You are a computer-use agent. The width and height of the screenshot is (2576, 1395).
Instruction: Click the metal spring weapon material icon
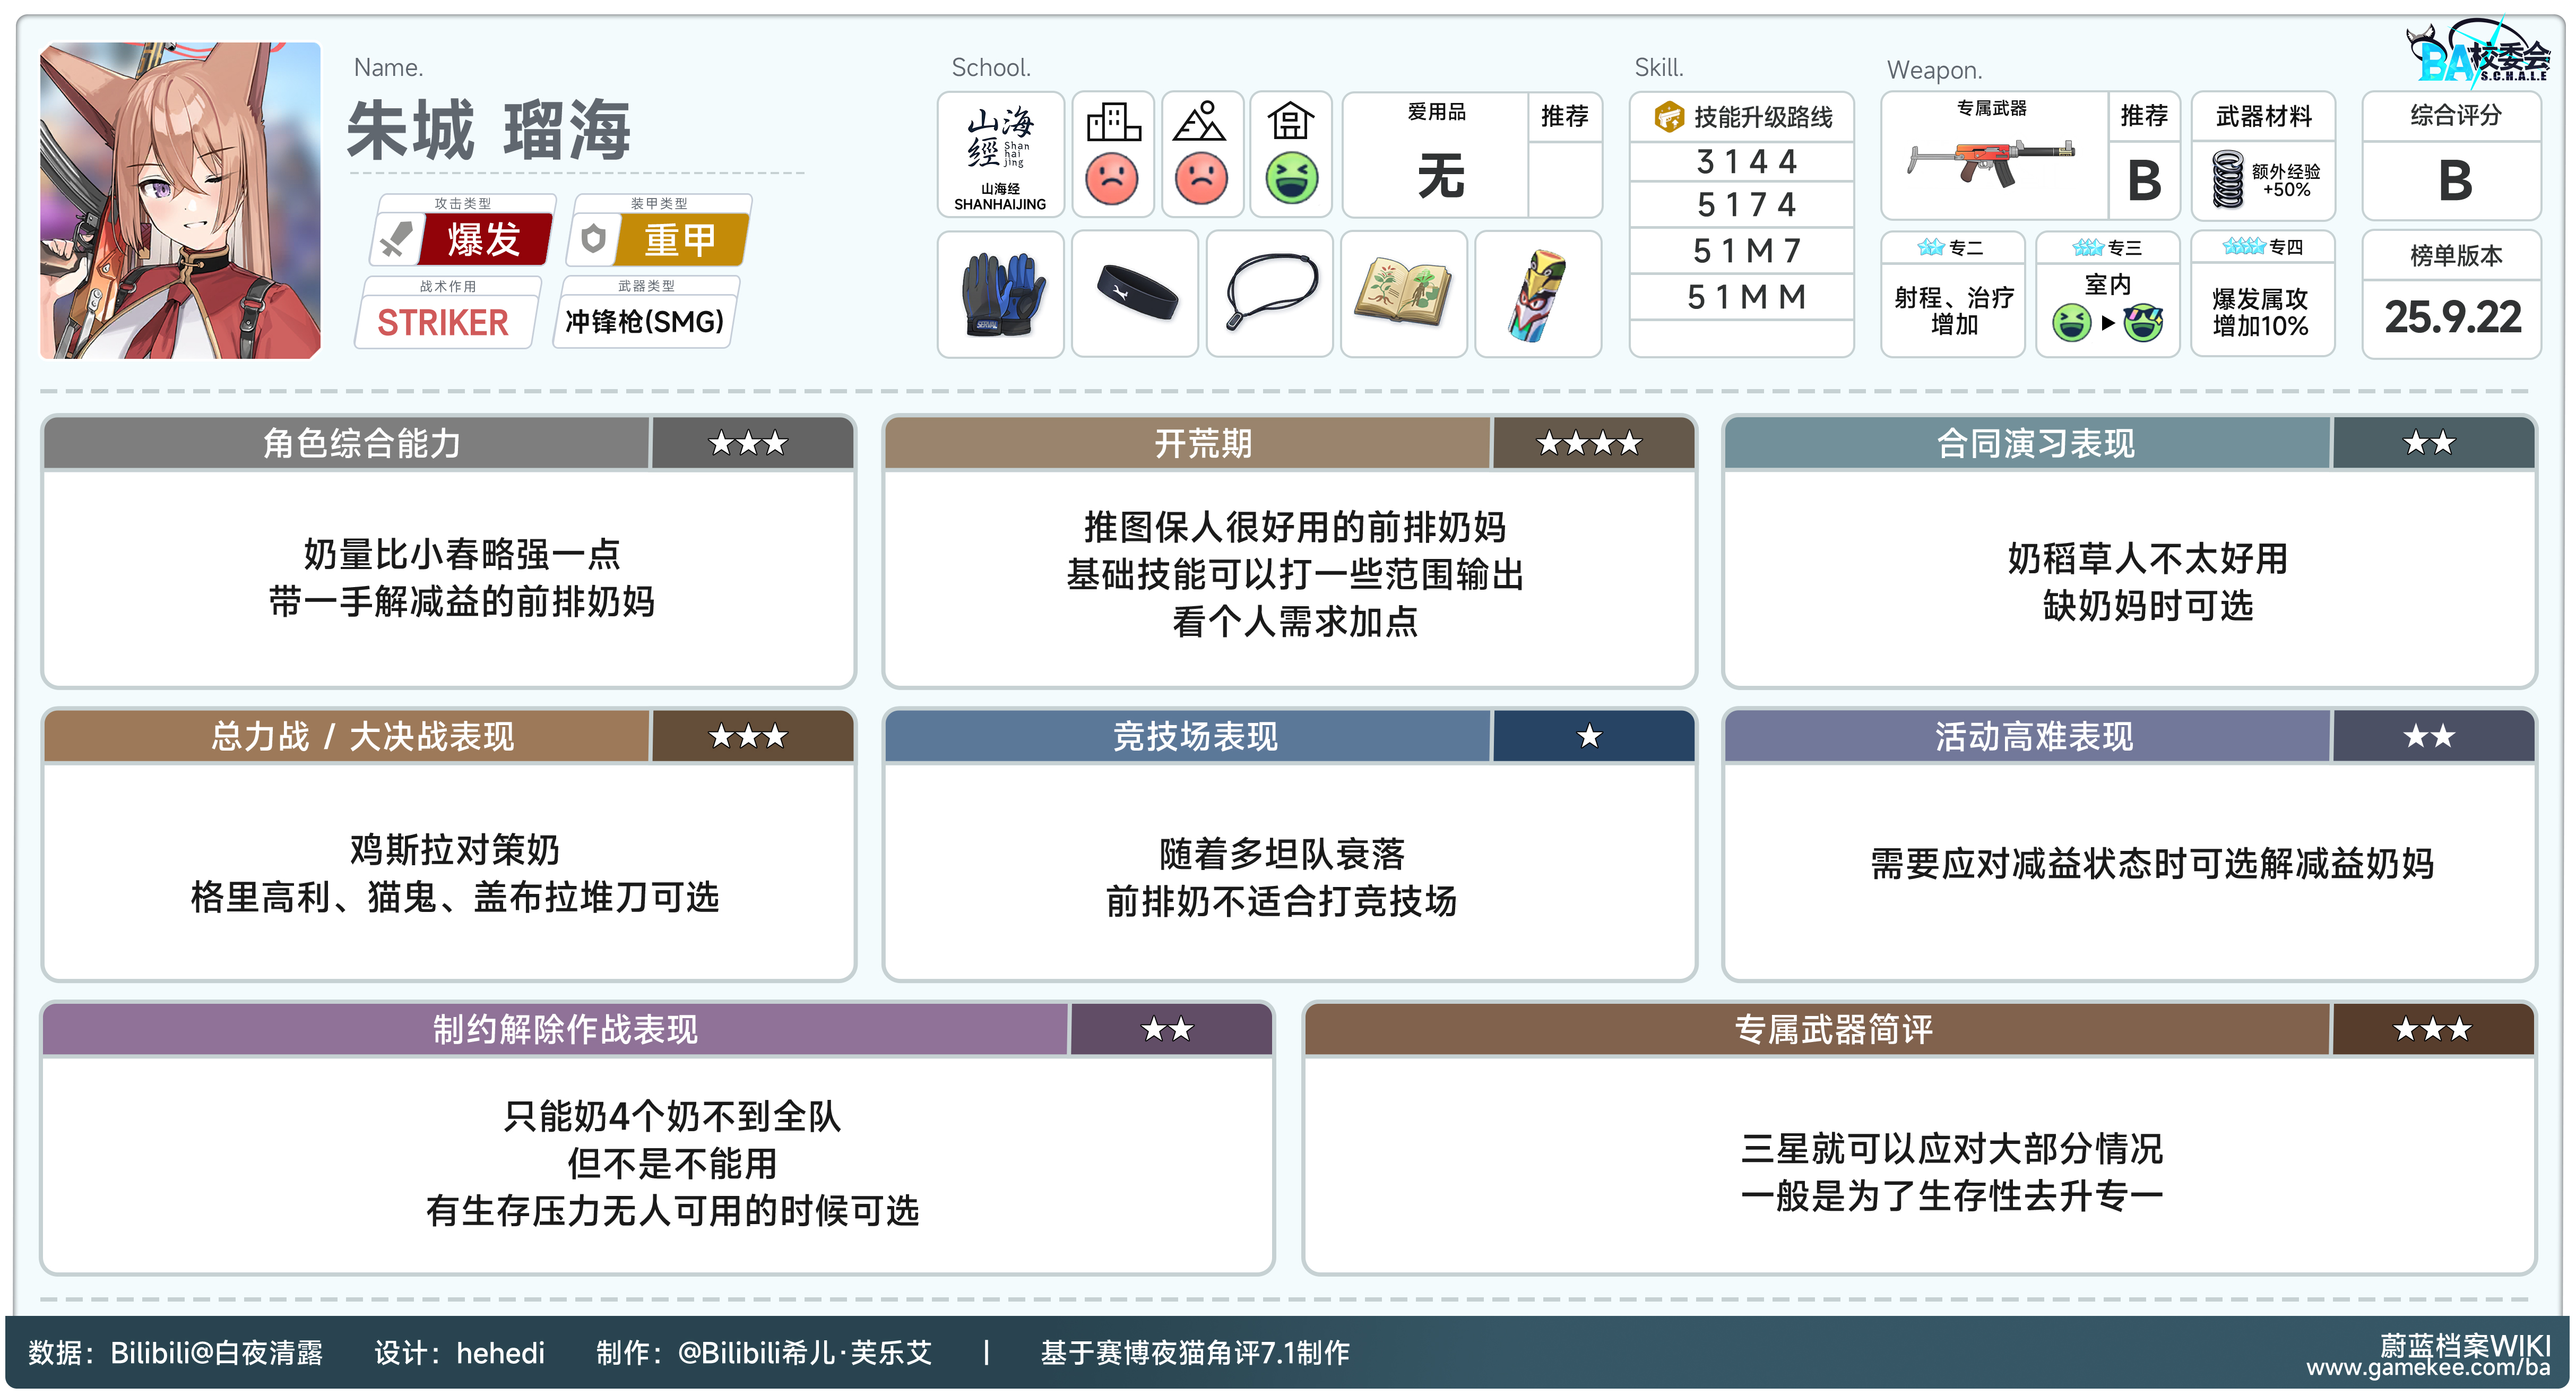(x=2227, y=180)
